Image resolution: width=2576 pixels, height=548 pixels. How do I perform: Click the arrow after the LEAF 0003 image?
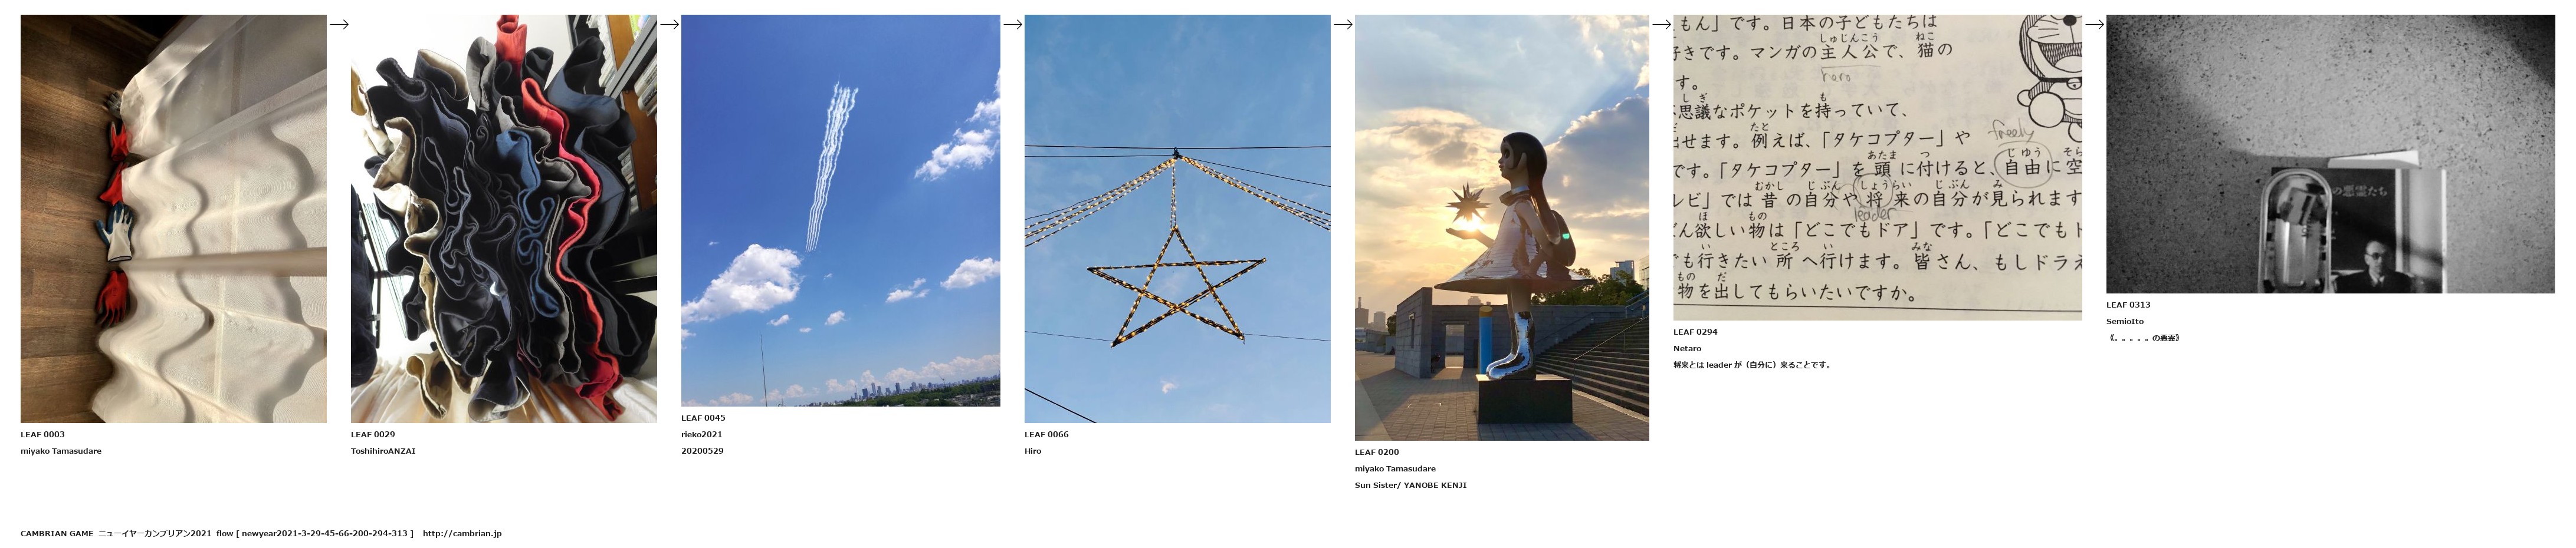339,25
